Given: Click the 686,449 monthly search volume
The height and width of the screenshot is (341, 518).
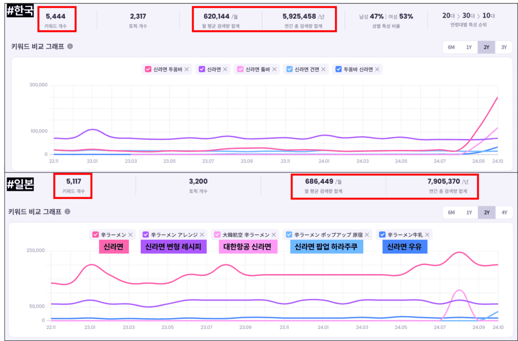Looking at the screenshot, I should tap(319, 182).
